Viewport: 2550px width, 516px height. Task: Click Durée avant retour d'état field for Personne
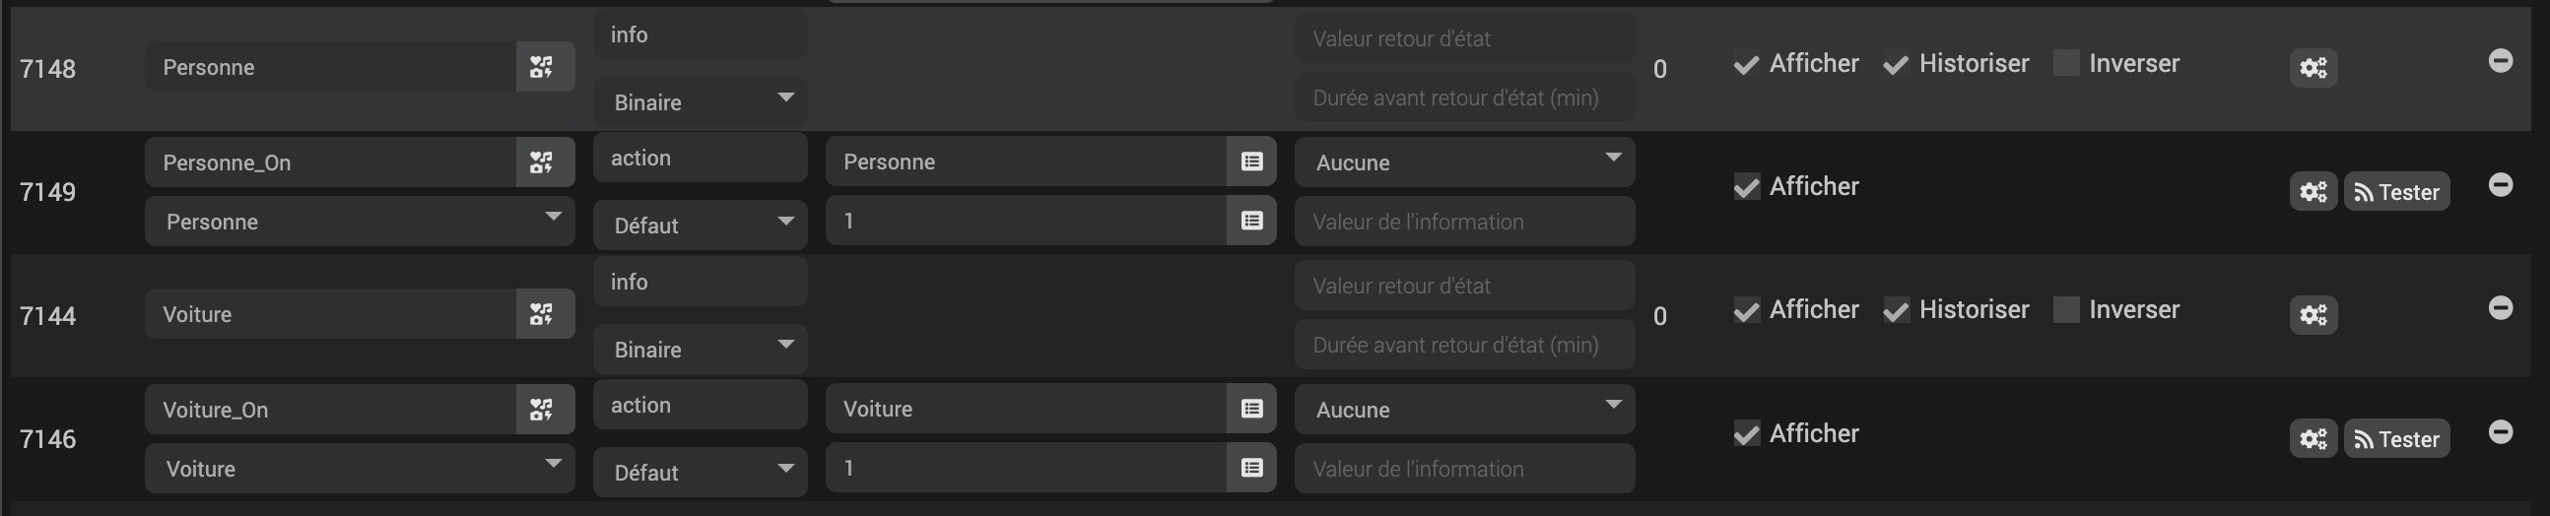(x=1463, y=97)
